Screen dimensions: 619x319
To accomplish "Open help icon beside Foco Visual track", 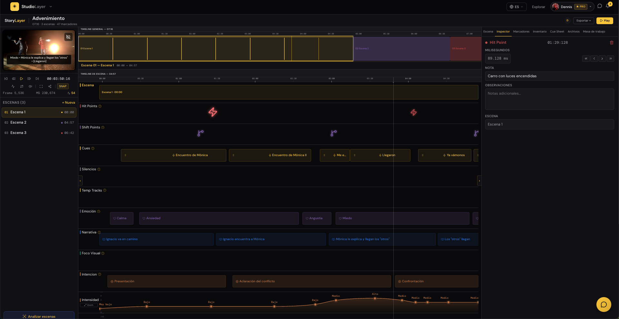I will pyautogui.click(x=103, y=253).
